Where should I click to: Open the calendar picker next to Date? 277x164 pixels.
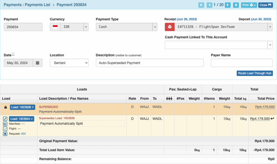[38, 63]
